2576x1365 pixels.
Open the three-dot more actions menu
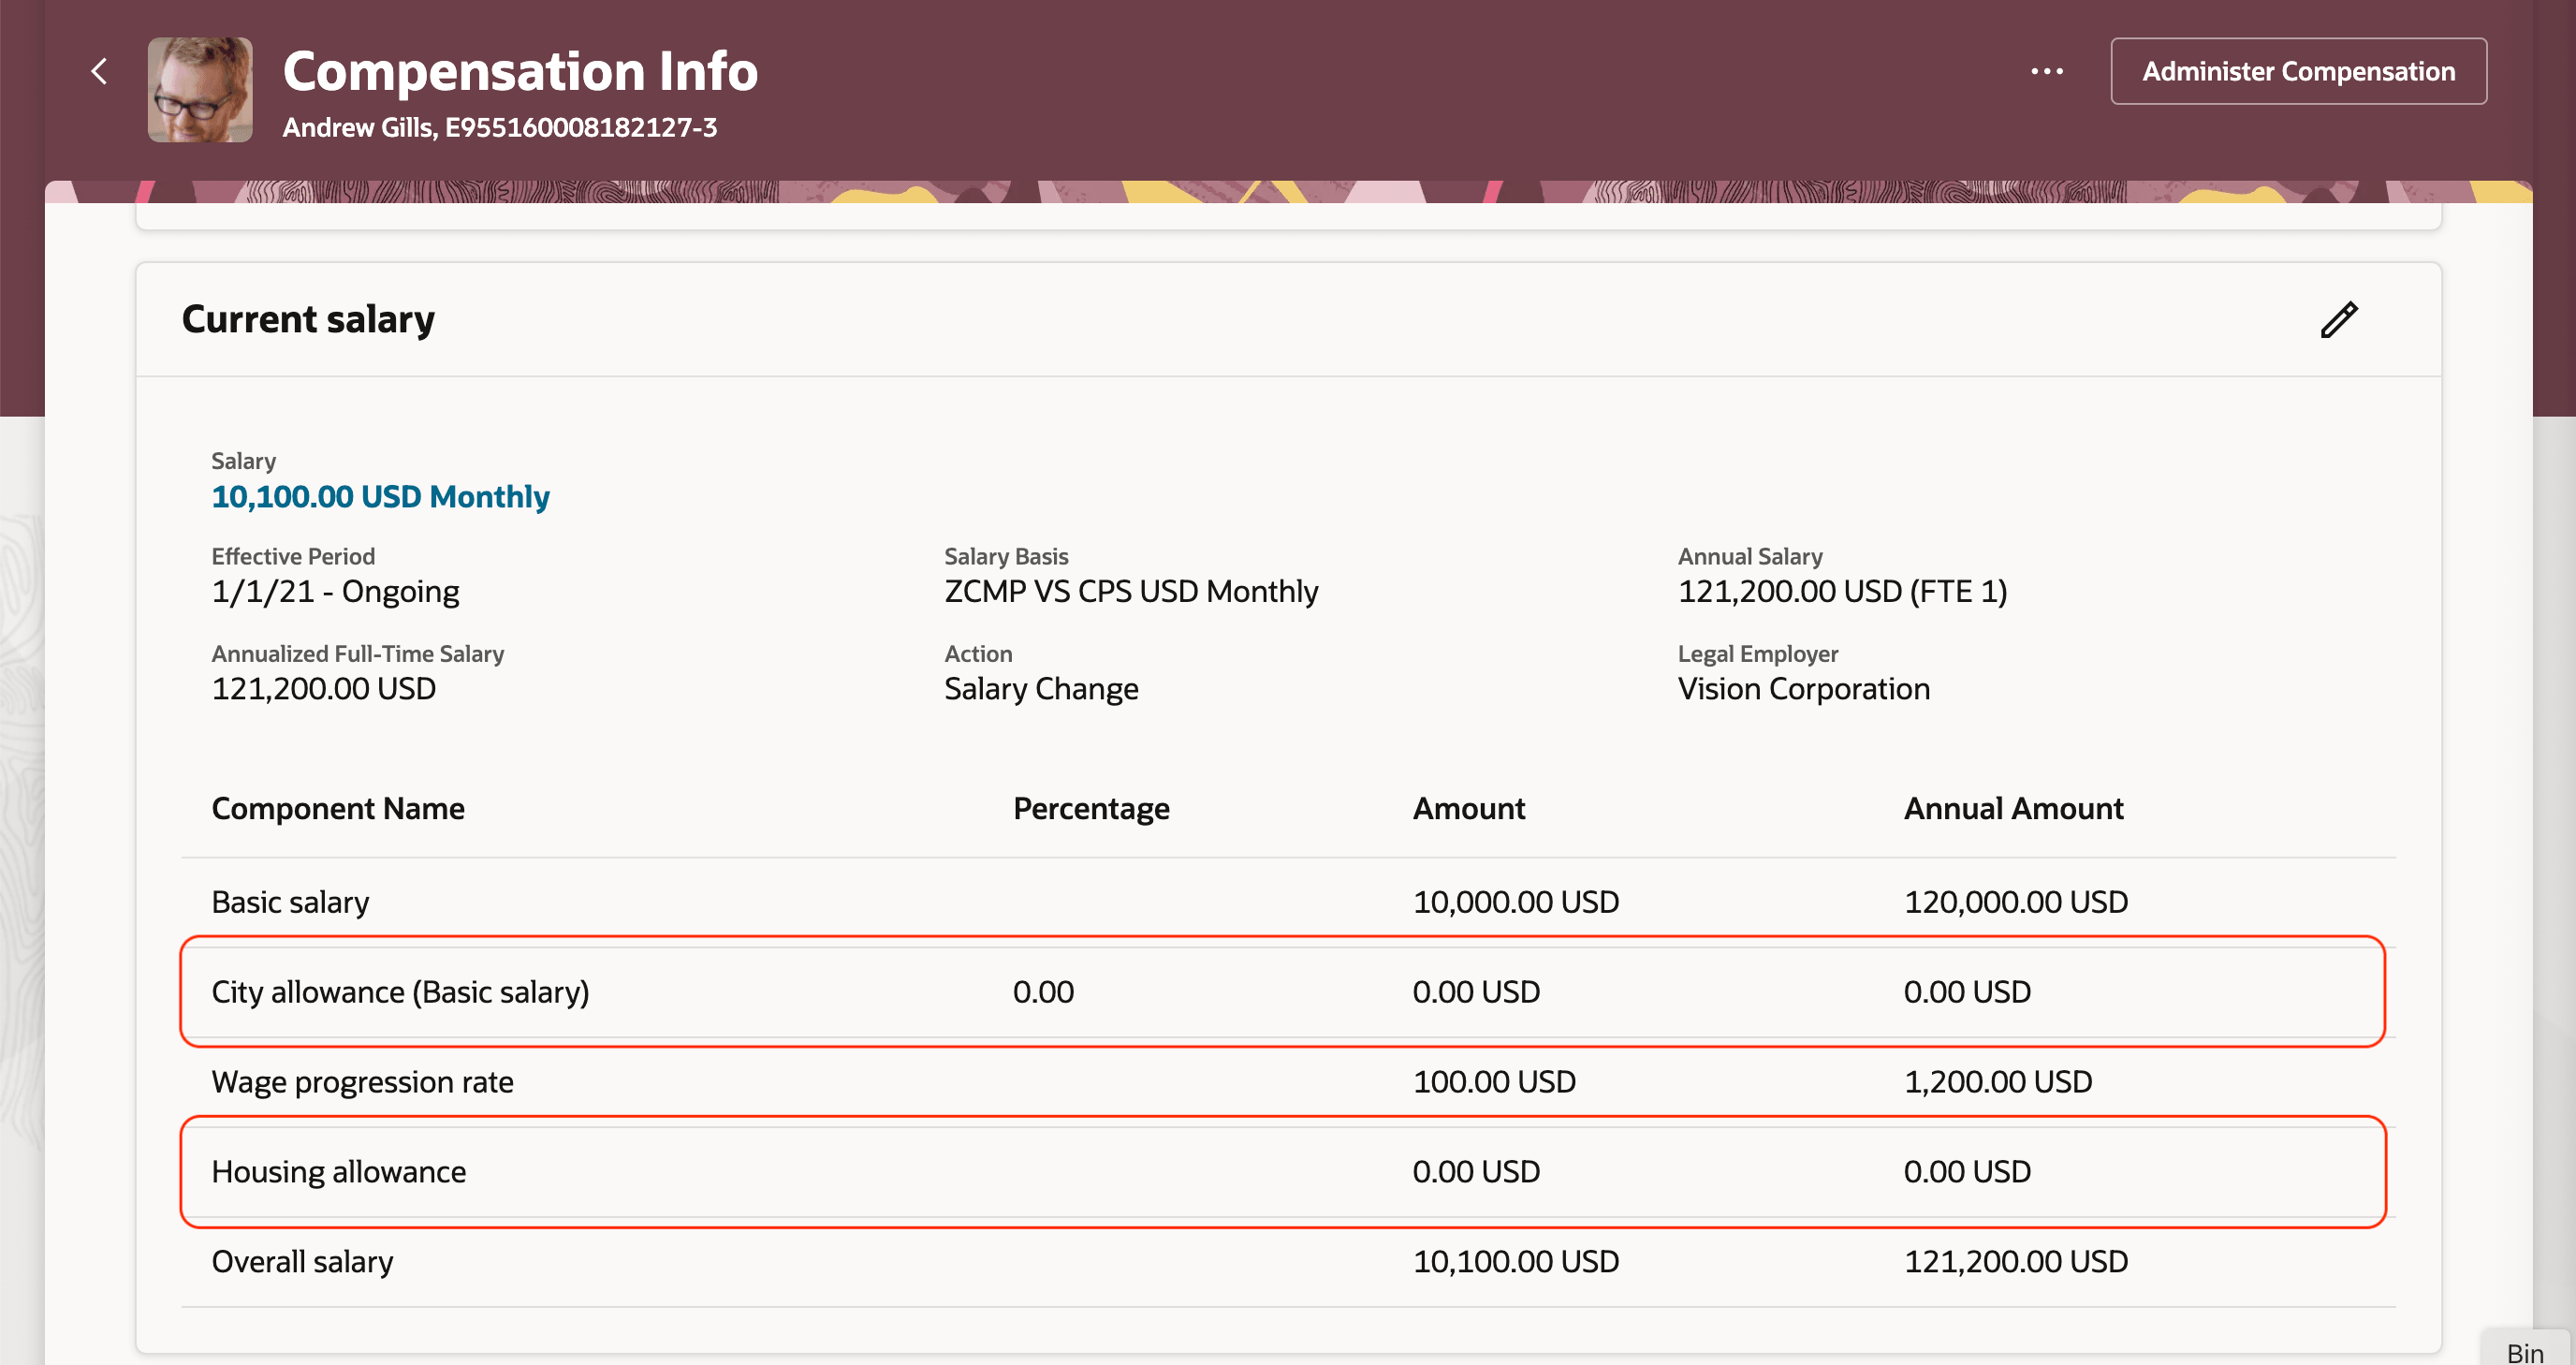pos(2046,71)
